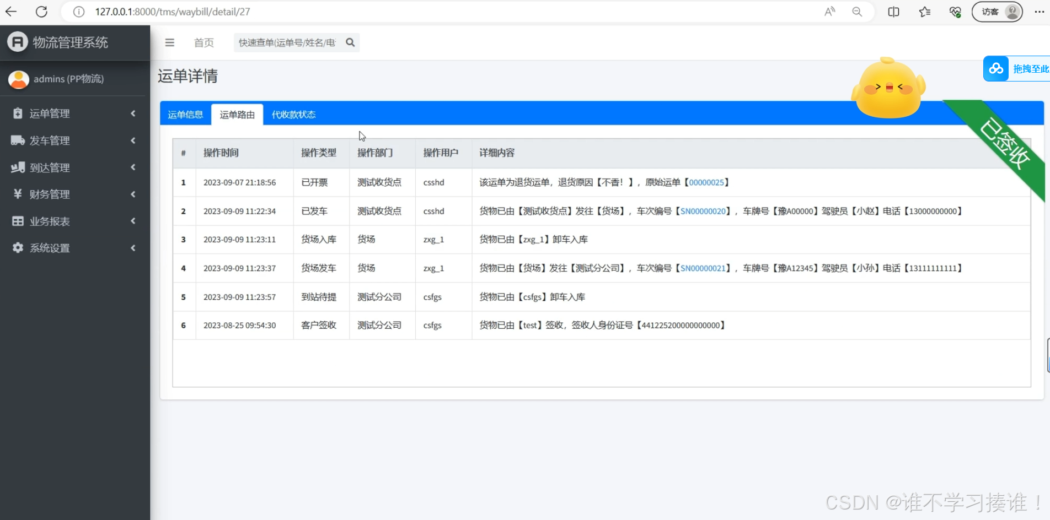Open browser essentials heart icon
This screenshot has height=520, width=1050.
pos(955,12)
